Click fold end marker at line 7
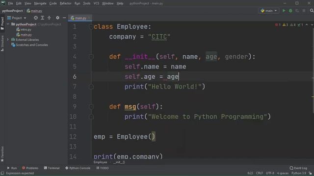 (91, 87)
